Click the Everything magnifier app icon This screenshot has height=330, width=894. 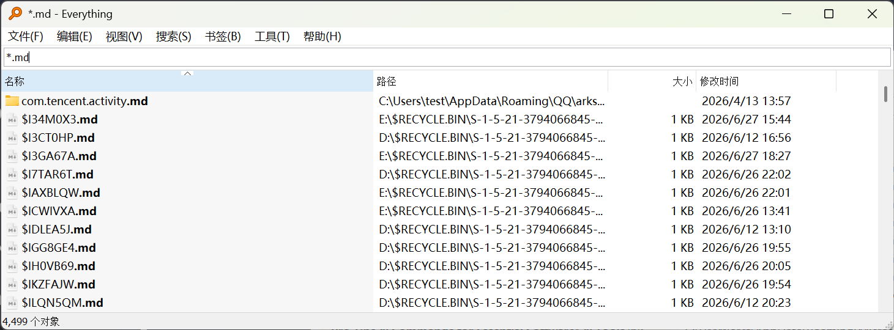[x=15, y=13]
